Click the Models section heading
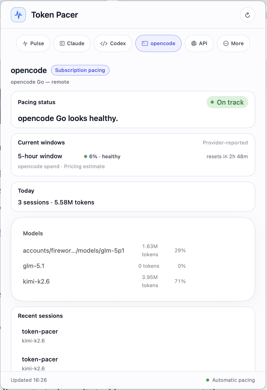This screenshot has width=267, height=390. click(33, 234)
